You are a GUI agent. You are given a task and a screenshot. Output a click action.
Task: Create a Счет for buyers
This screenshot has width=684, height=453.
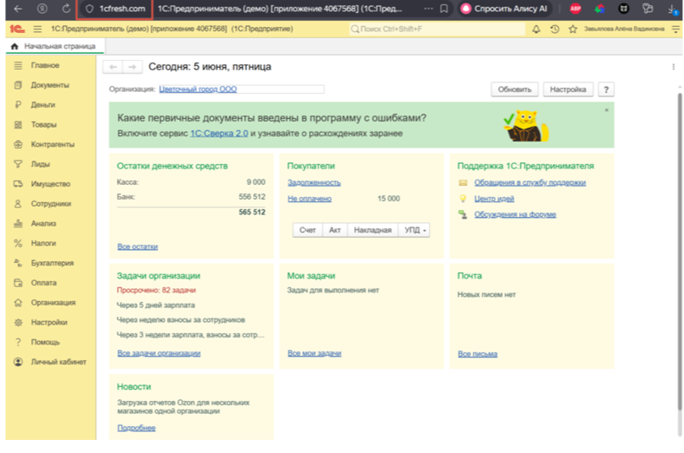pyautogui.click(x=307, y=230)
